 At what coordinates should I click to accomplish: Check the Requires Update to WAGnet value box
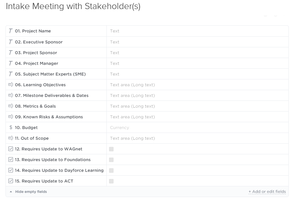(x=111, y=149)
